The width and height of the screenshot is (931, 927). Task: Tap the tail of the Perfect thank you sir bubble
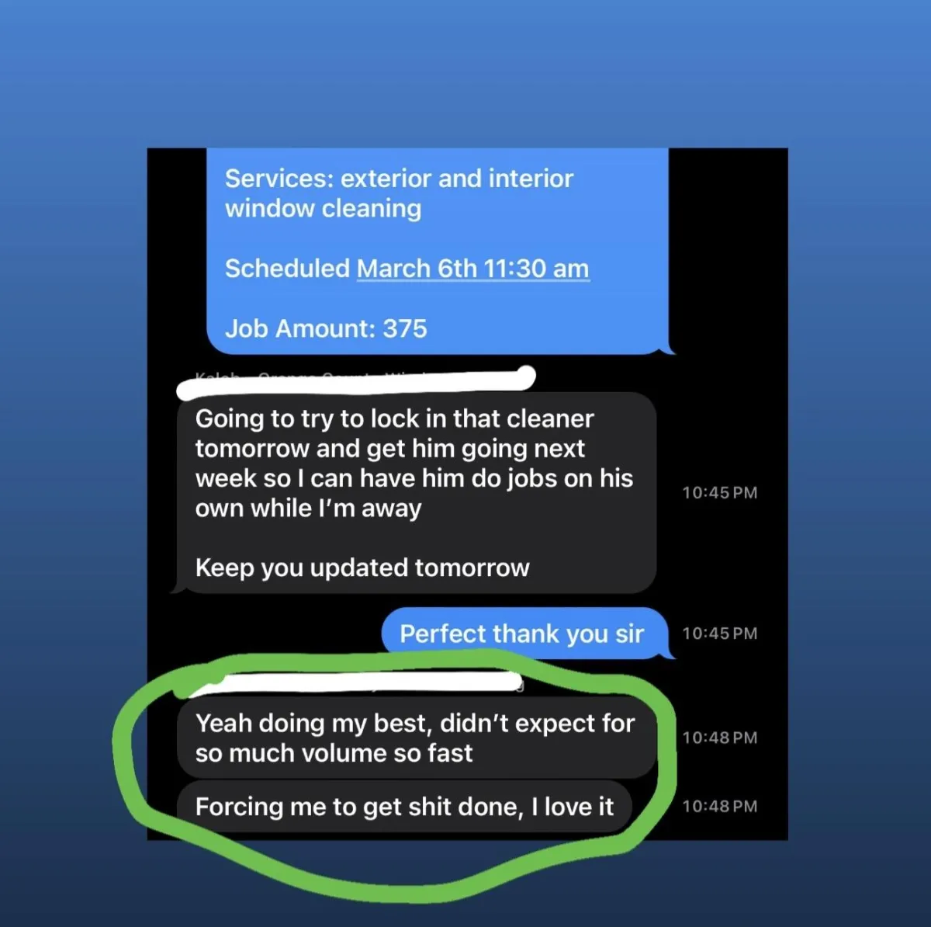click(x=669, y=654)
